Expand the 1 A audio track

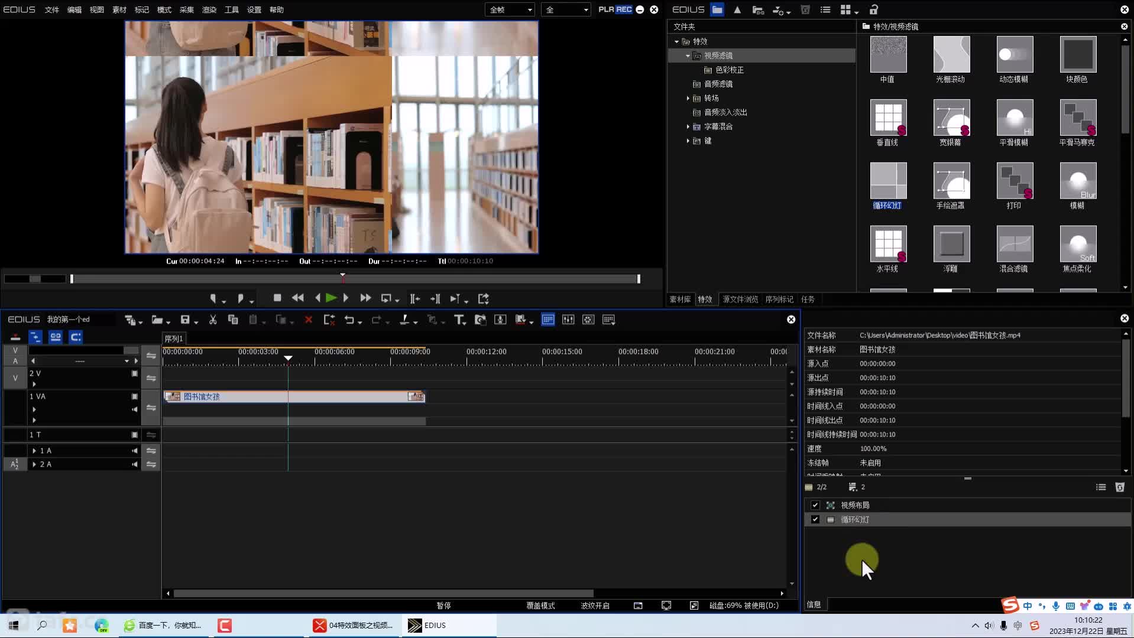point(34,451)
